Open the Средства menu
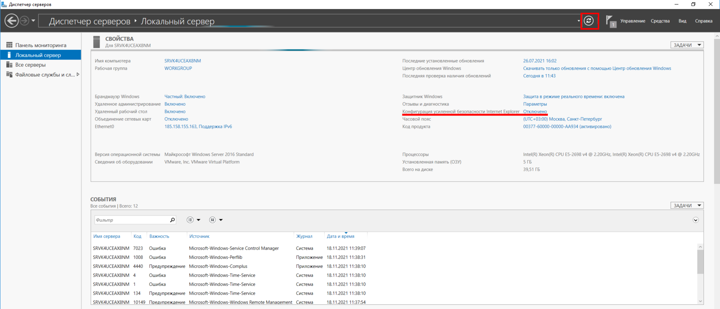The width and height of the screenshot is (720, 309). (x=660, y=21)
